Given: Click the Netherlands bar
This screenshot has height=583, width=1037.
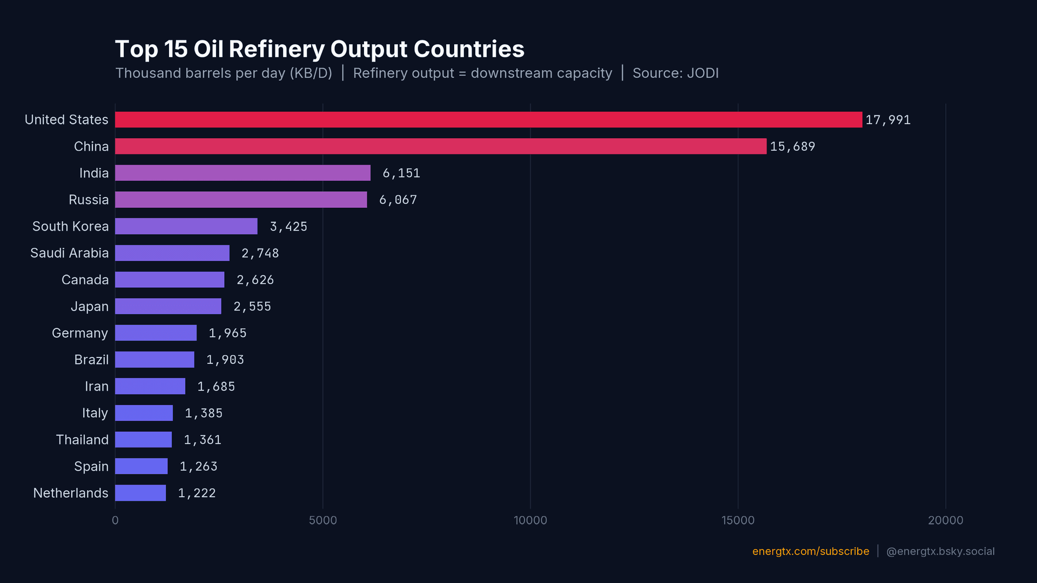Looking at the screenshot, I should 139,493.
